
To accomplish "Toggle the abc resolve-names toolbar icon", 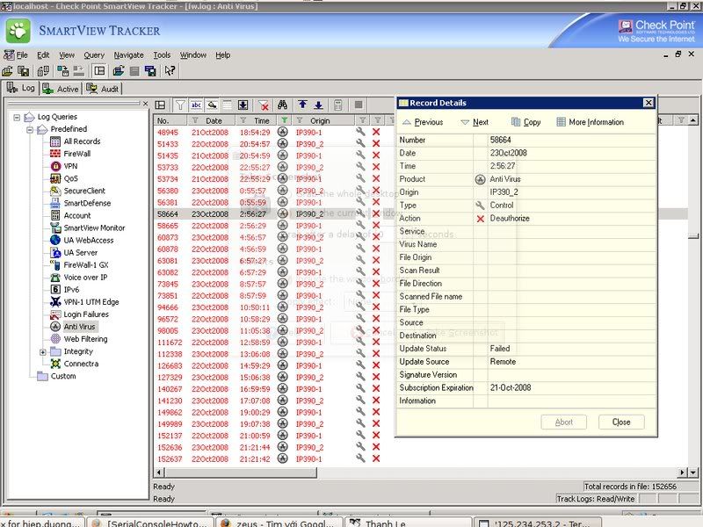I will [196, 105].
